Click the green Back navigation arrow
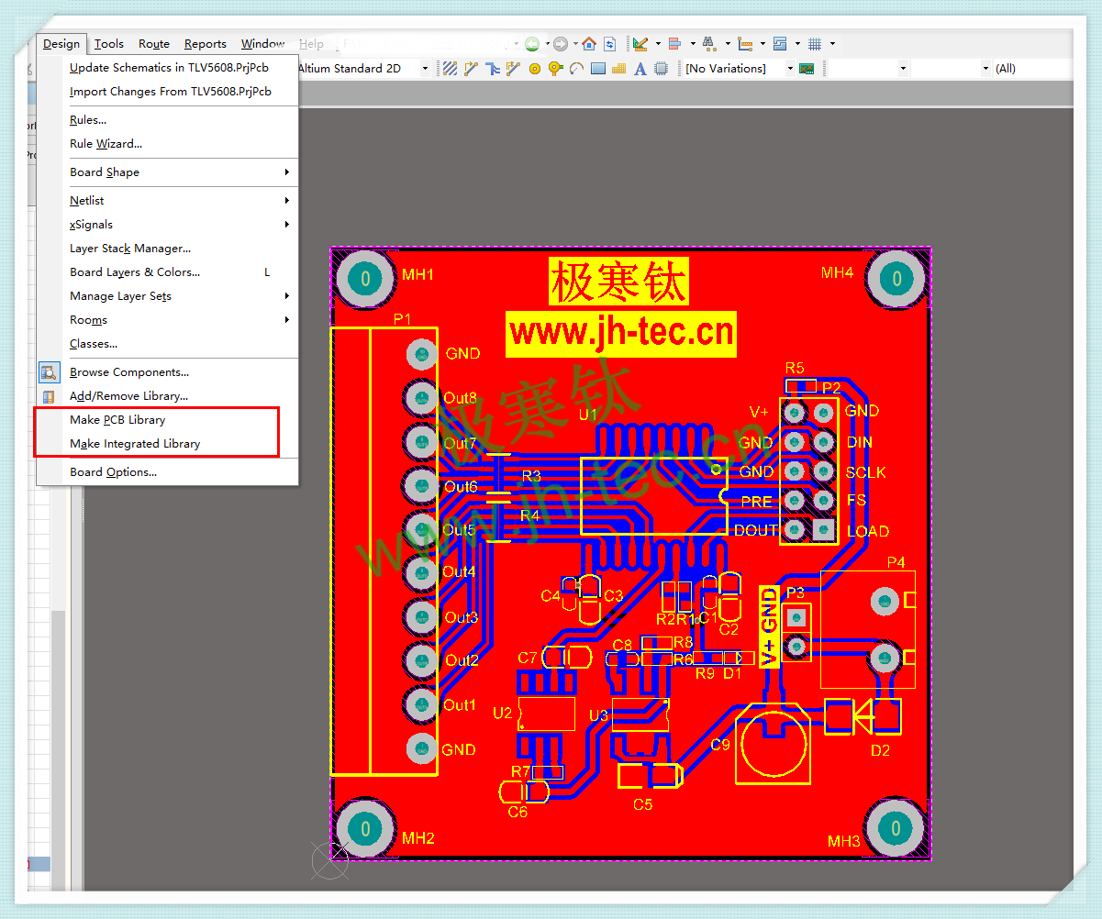Viewport: 1102px width, 919px height. [532, 44]
